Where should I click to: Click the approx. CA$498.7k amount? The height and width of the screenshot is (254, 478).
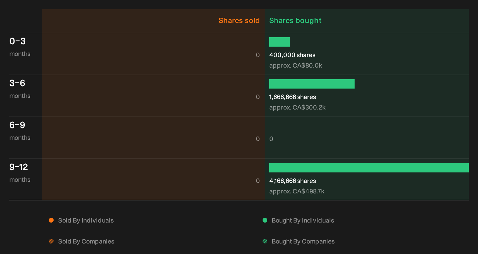297,191
